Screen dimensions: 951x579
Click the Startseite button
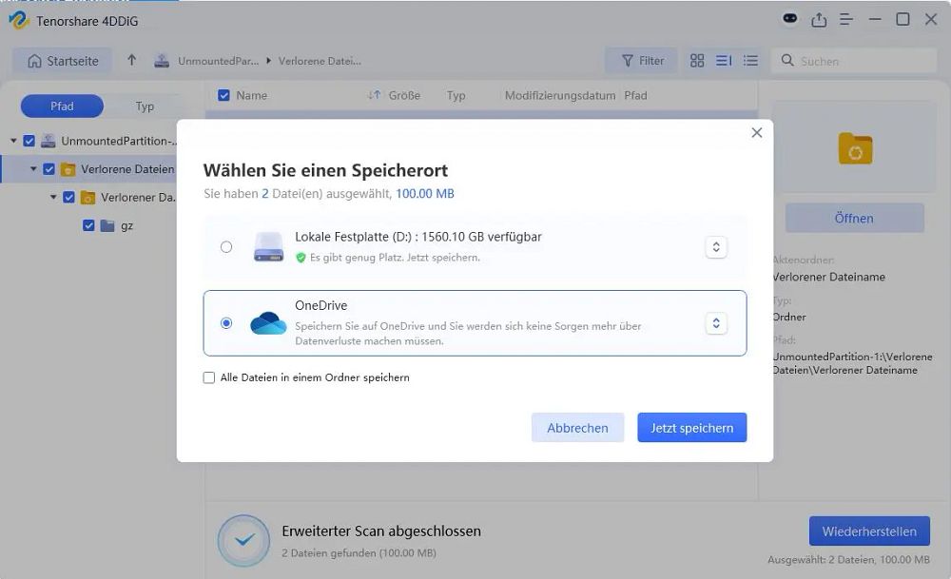[63, 61]
